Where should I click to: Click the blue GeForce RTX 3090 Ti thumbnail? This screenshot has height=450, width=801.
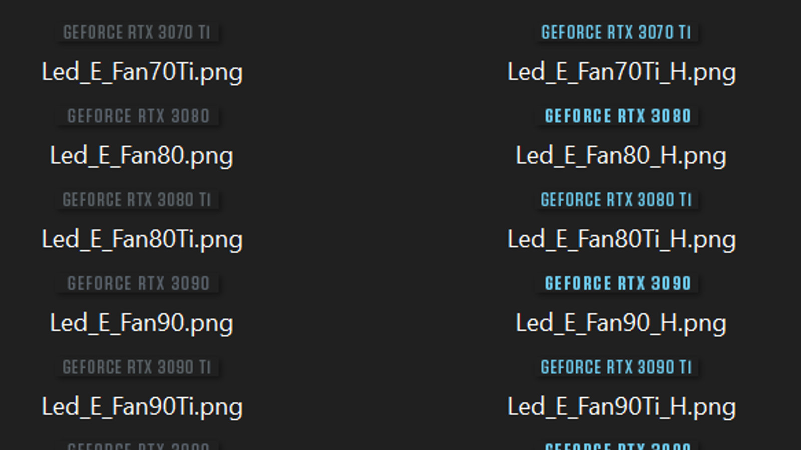coord(616,367)
